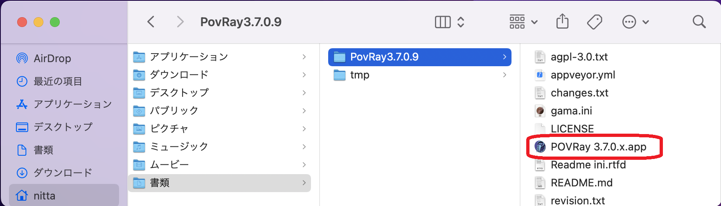Open the Share toolbar icon

562,22
